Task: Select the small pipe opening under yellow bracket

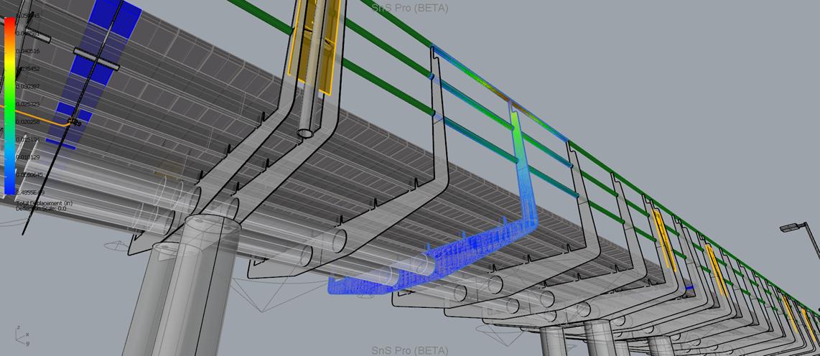Action: tap(306, 133)
